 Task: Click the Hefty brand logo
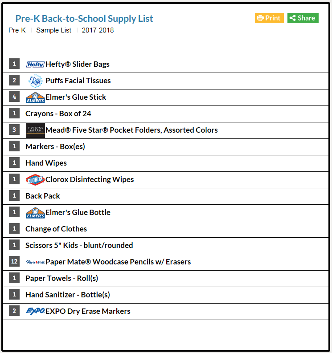[35, 65]
